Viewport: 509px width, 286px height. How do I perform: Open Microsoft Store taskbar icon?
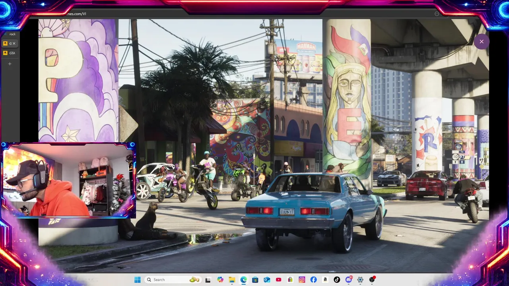pos(255,280)
